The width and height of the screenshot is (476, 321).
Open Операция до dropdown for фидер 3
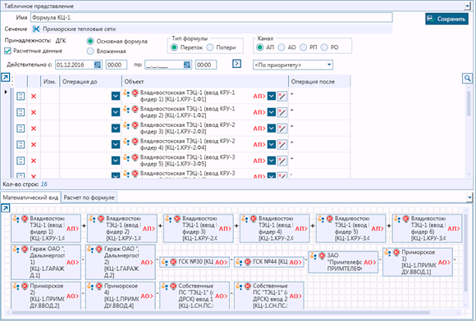point(116,129)
